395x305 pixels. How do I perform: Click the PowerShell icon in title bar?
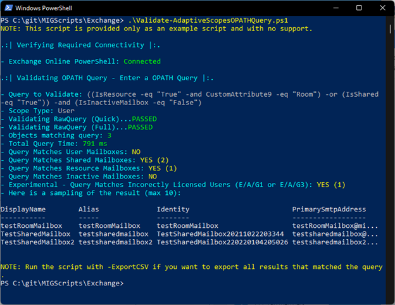pos(8,8)
